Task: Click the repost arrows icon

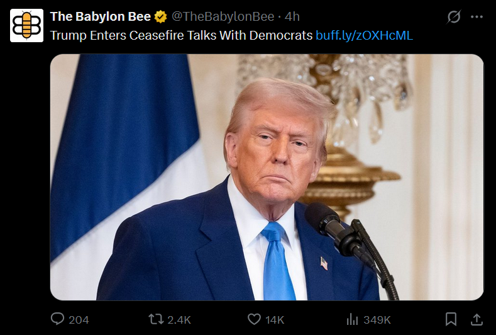Action: 156,319
